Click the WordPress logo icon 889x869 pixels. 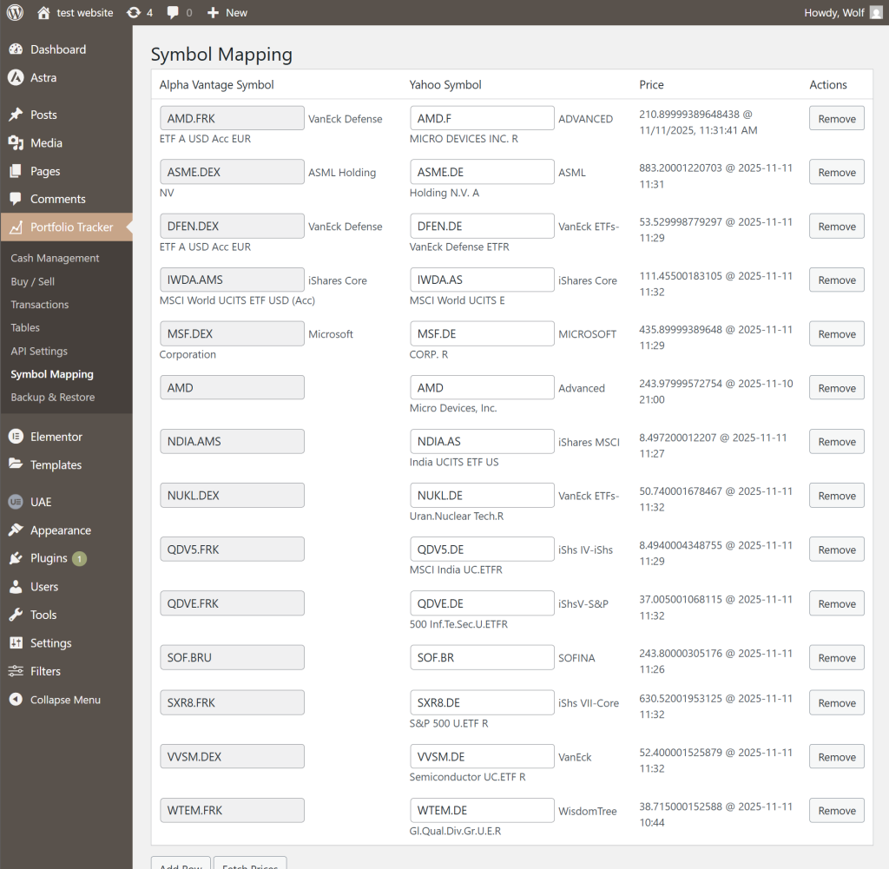tap(15, 12)
